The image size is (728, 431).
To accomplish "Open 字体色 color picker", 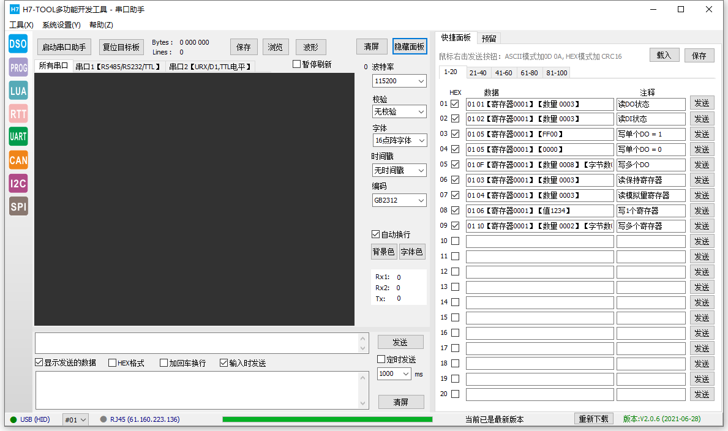I will [412, 251].
